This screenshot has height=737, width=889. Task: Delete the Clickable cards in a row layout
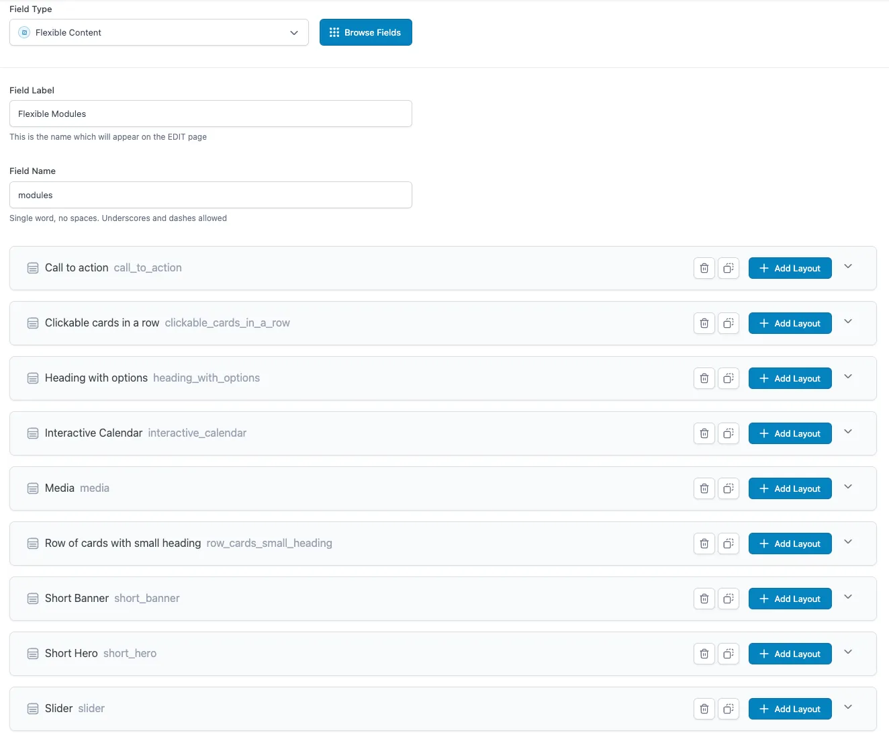tap(704, 323)
